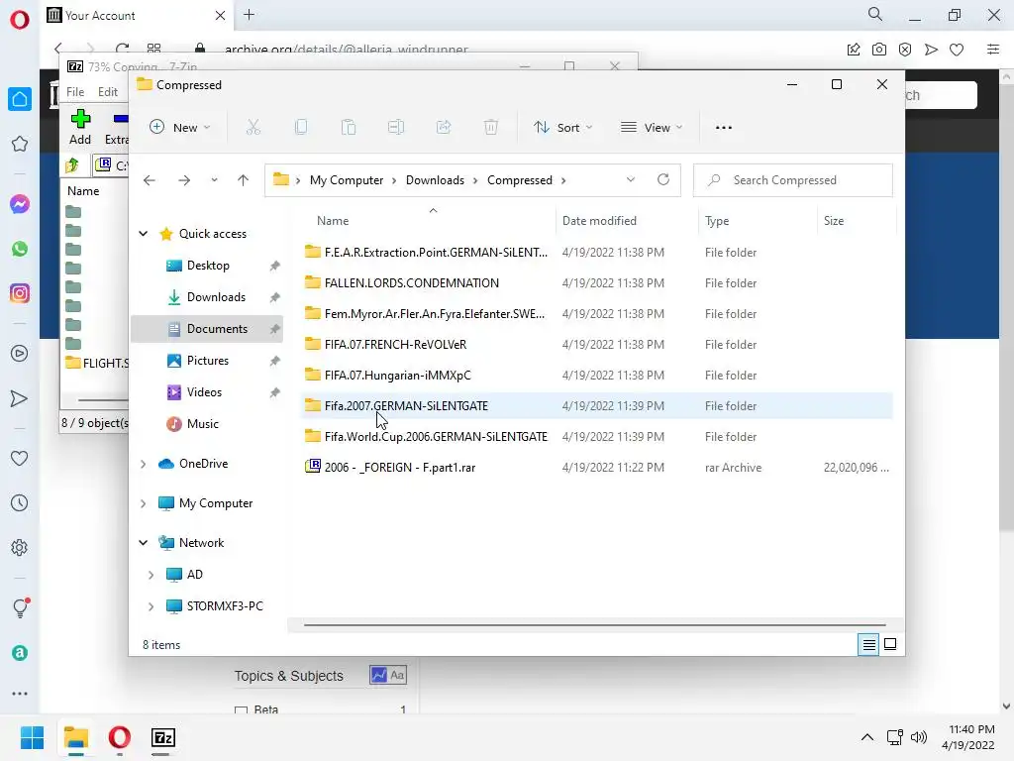
Task: Click the Search Compressed input field
Action: point(793,180)
